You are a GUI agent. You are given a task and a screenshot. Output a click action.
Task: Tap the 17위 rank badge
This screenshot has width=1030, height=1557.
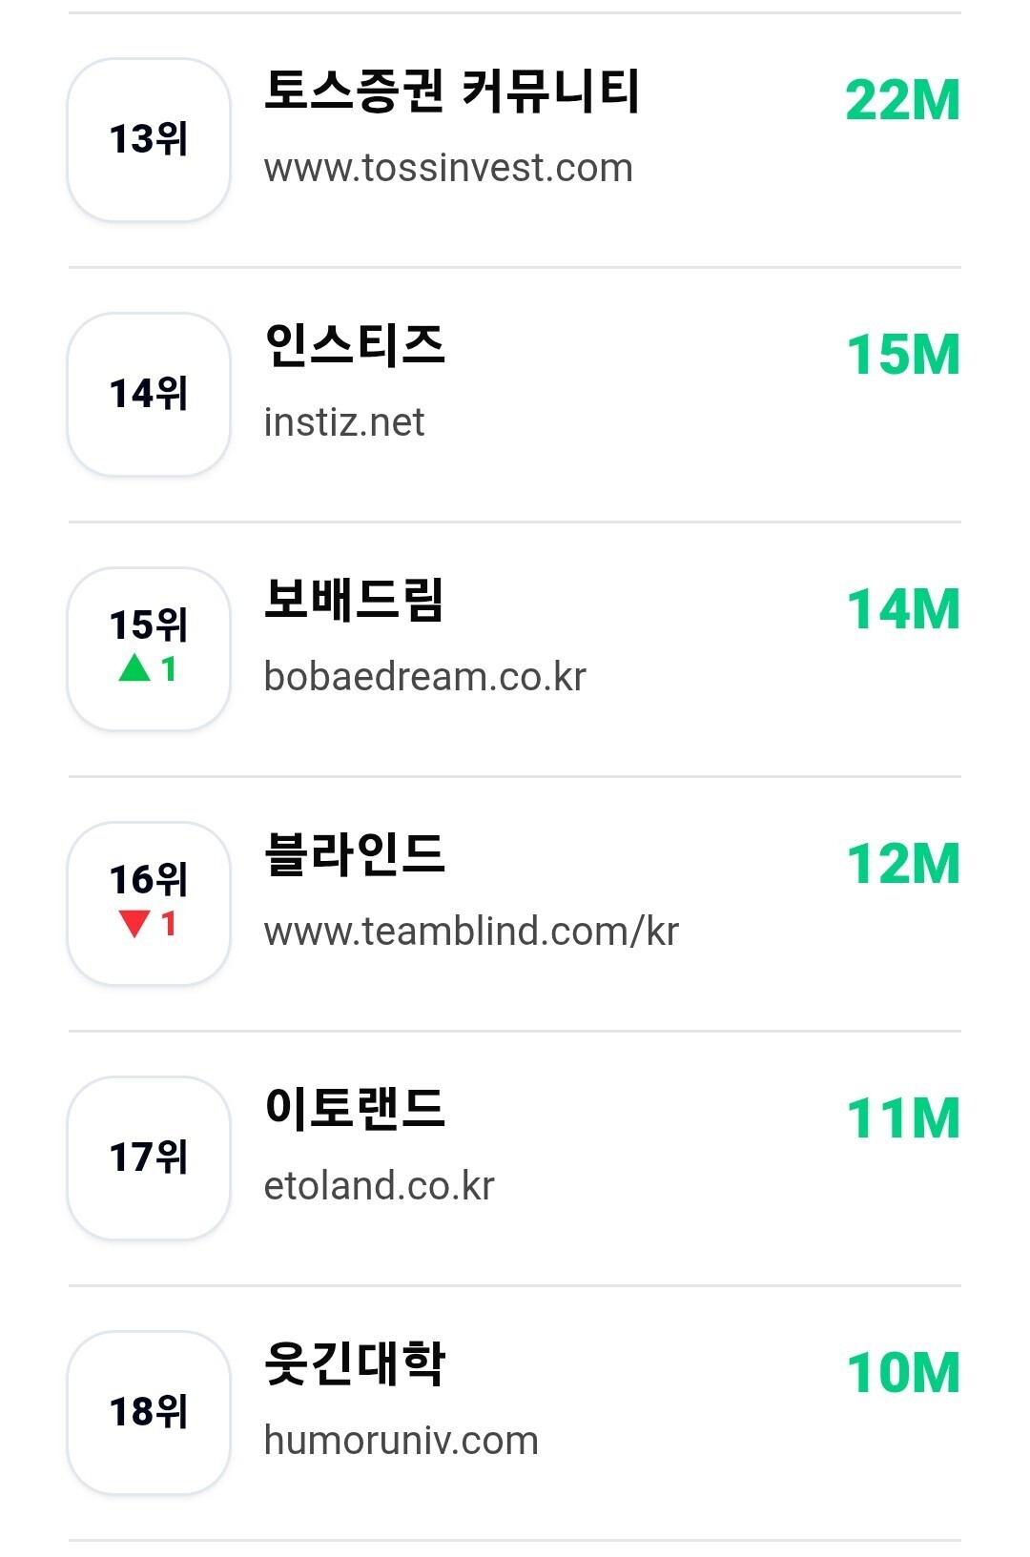149,1158
